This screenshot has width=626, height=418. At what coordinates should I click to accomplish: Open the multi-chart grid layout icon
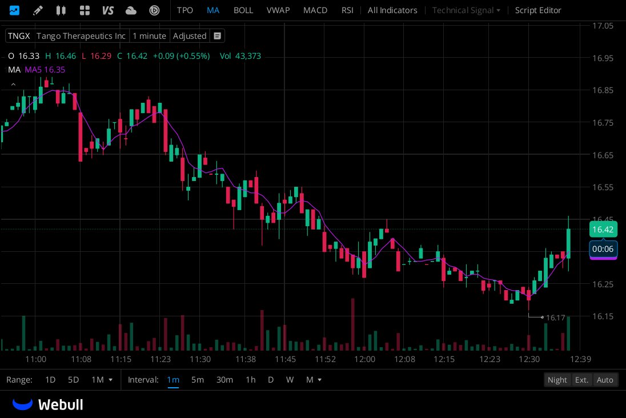85,10
